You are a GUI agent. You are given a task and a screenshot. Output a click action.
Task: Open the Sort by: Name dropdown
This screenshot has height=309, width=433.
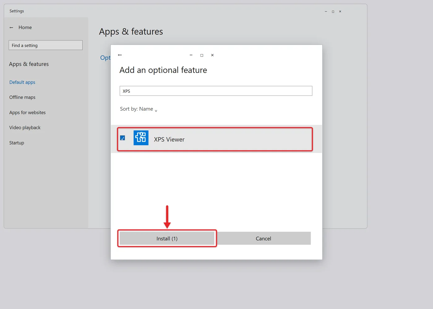139,109
